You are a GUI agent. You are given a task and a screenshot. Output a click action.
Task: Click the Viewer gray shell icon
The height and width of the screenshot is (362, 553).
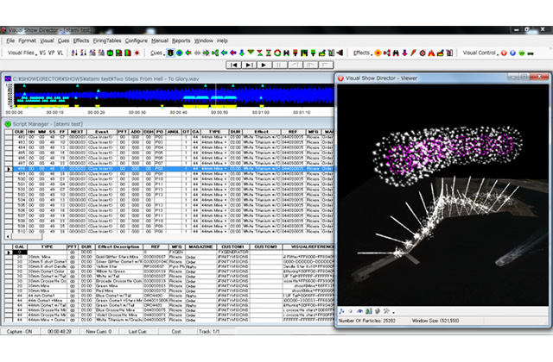378,311
